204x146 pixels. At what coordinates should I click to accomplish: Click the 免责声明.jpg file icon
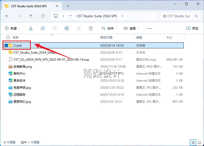[x=10, y=88]
